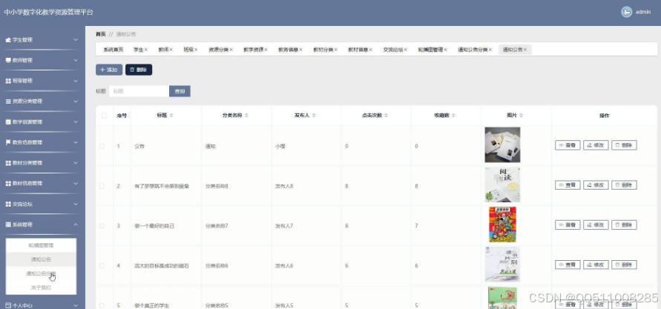Sort table by 图片 column arrows

coord(522,116)
